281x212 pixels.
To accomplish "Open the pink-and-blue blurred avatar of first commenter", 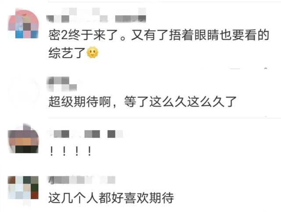I will pyautogui.click(x=23, y=23).
